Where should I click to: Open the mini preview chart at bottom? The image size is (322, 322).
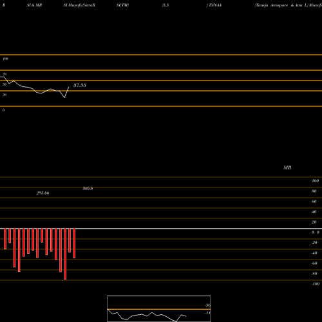tap(159, 308)
